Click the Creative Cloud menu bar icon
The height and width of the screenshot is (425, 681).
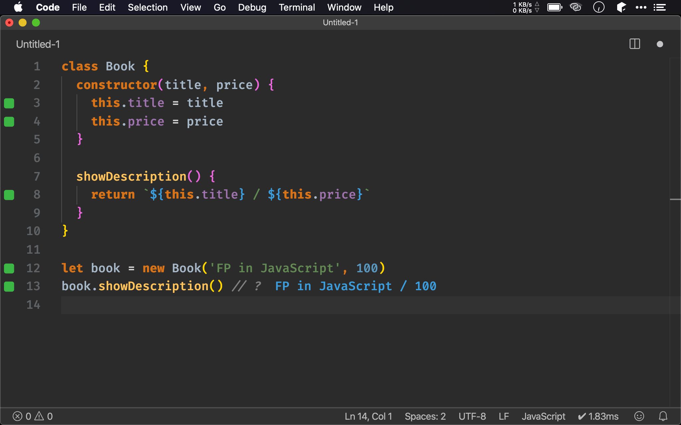(x=576, y=7)
